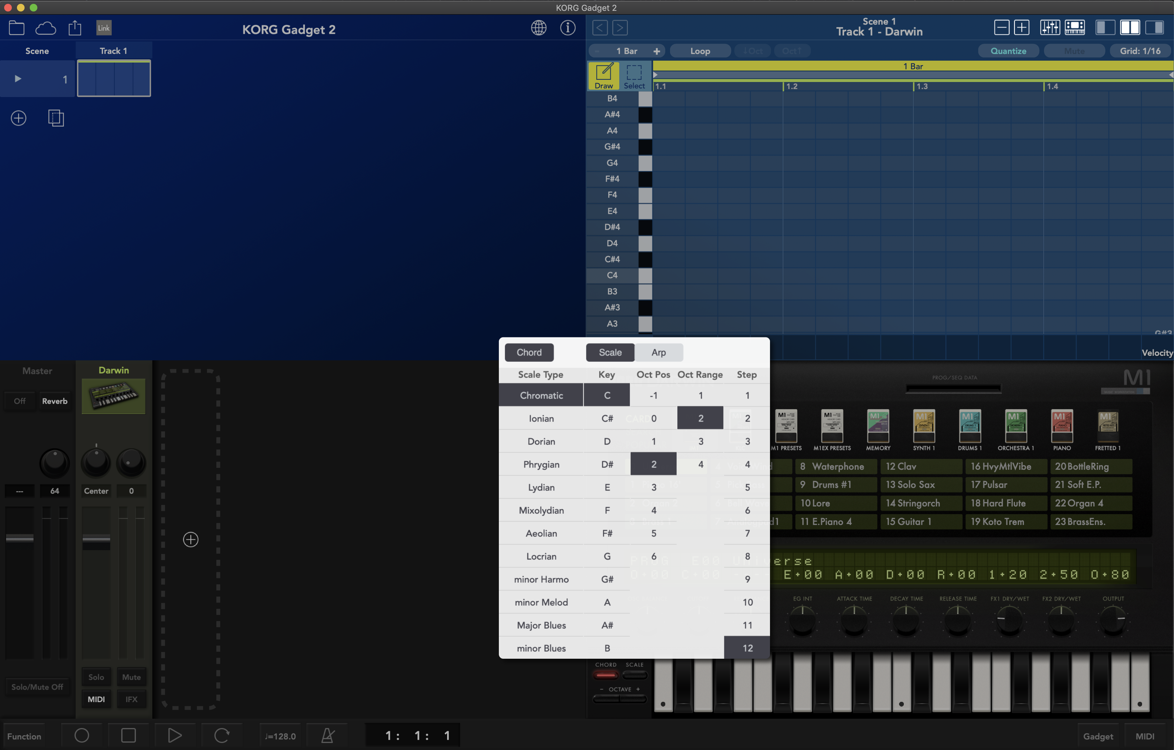Viewport: 1174px width, 750px height.
Task: Duplicate scene with copy icon
Action: coord(56,118)
